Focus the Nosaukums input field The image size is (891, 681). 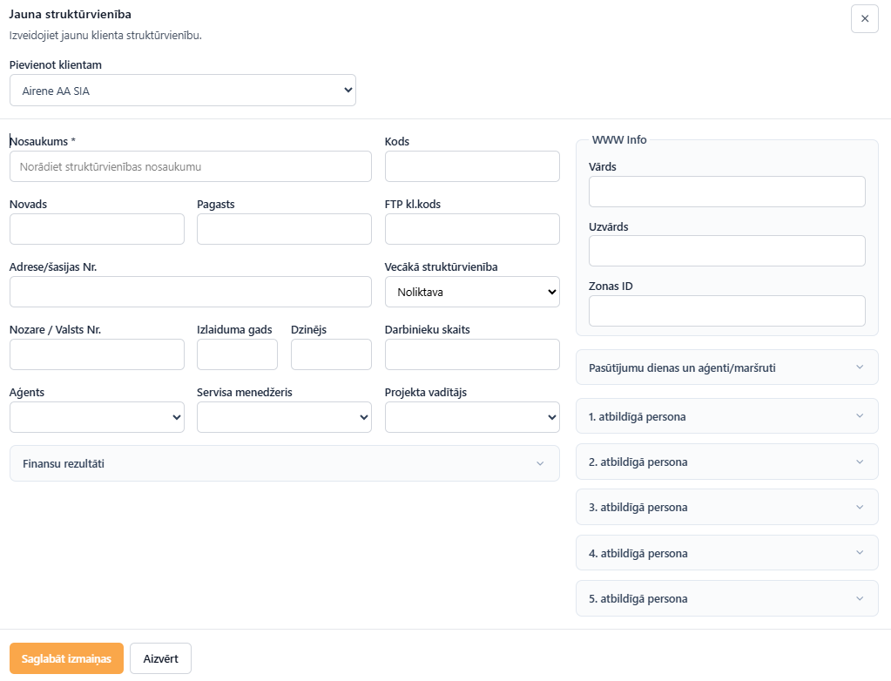tap(191, 166)
